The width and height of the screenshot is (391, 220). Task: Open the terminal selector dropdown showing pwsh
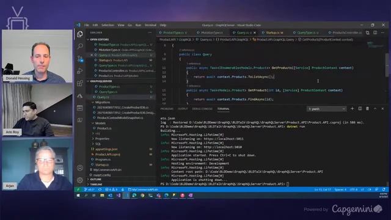click(x=326, y=109)
